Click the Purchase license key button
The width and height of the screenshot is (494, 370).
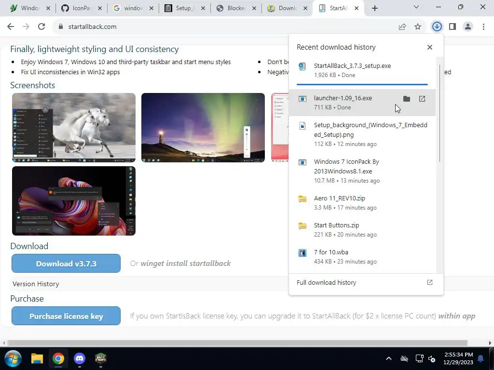tap(66, 316)
